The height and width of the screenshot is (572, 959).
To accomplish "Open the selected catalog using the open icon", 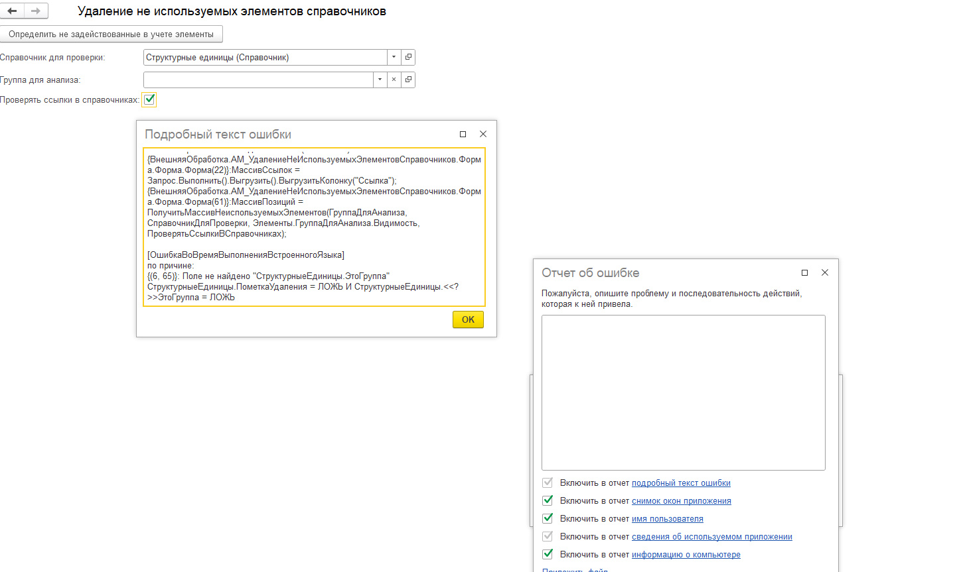I will pos(408,58).
